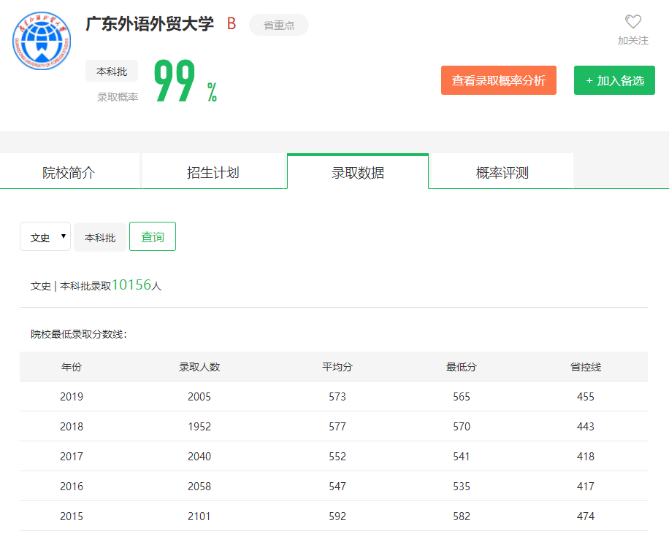Select the 录取数据 tab

point(358,172)
